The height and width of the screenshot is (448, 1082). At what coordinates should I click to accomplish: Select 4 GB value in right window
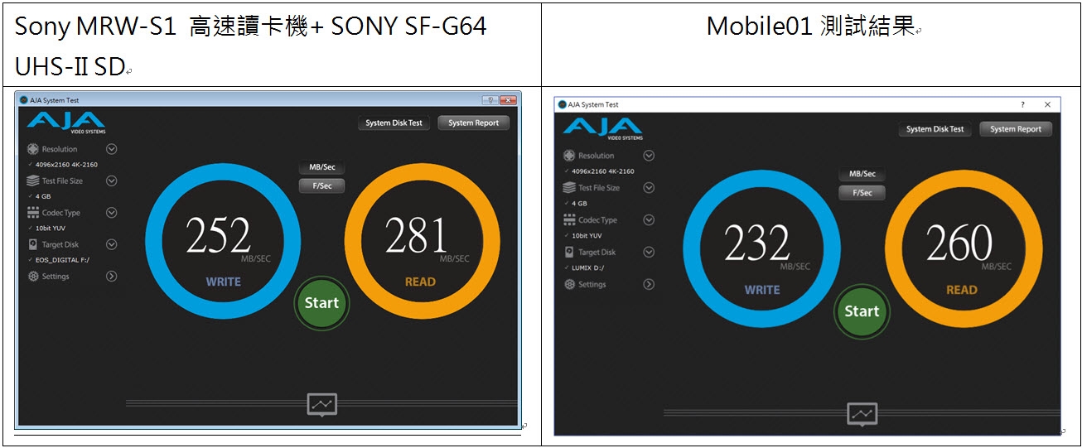coord(580,203)
